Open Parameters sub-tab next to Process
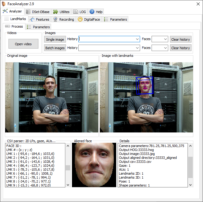The height and width of the screenshot is (202, 203). click(x=38, y=27)
